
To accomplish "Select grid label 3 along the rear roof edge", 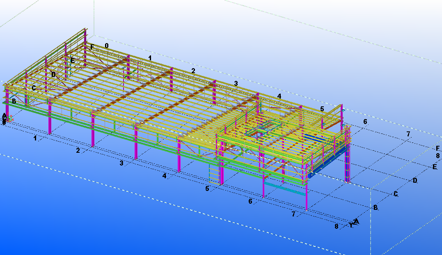I will (x=236, y=83).
